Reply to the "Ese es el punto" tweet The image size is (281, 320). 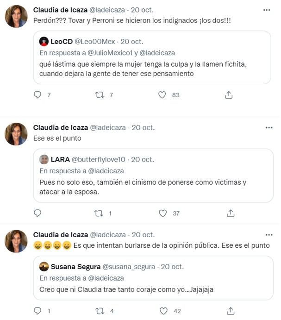coord(38,213)
